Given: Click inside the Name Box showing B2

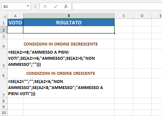Looking at the screenshot, I should tap(14, 6).
